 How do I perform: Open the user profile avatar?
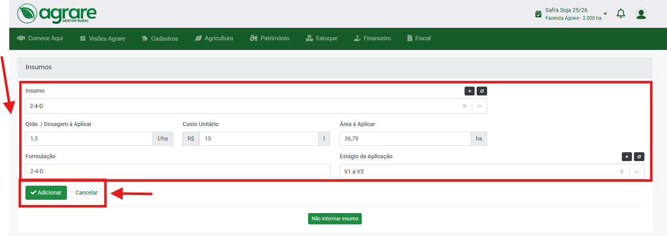(x=641, y=14)
